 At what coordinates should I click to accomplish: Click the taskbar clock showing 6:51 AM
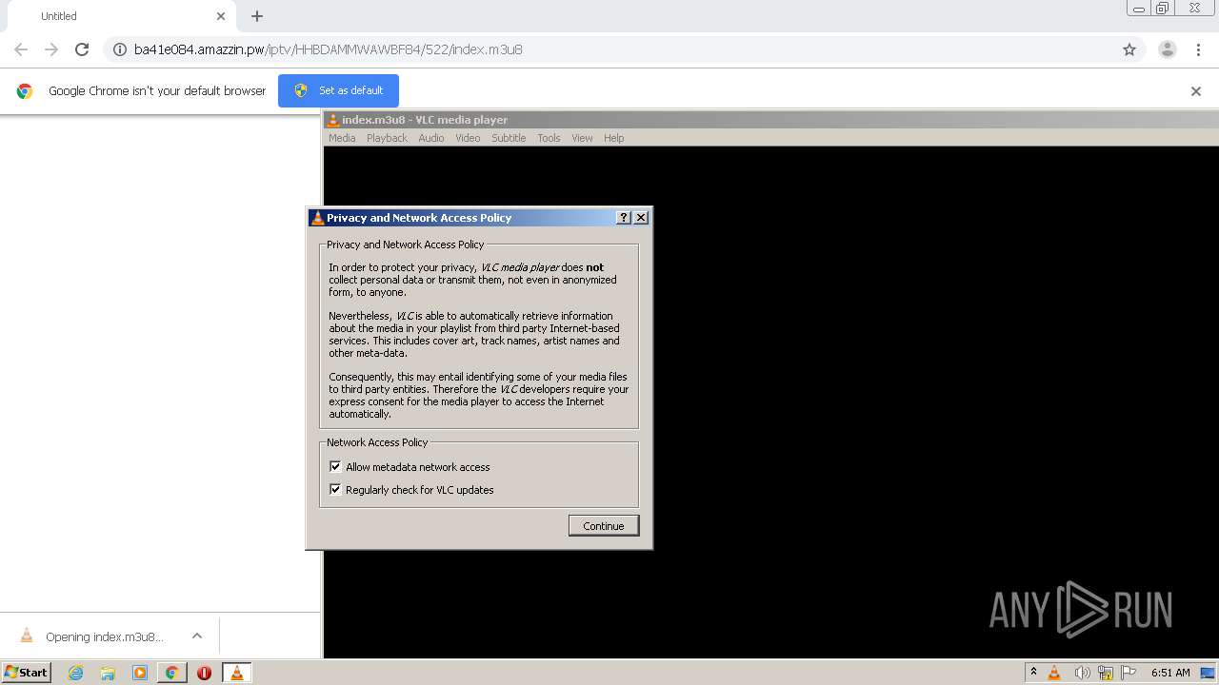click(1170, 673)
